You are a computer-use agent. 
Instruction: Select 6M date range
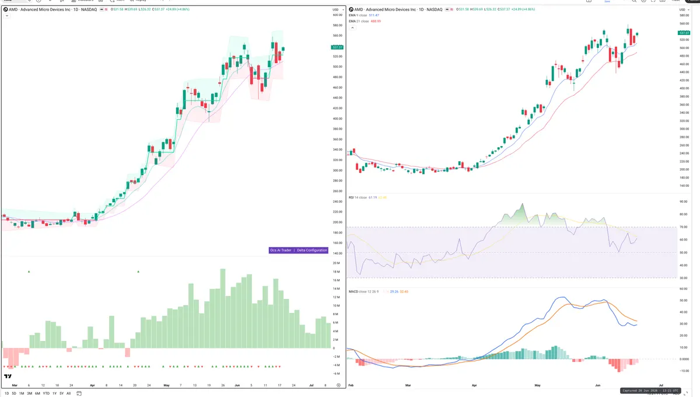pyautogui.click(x=37, y=393)
